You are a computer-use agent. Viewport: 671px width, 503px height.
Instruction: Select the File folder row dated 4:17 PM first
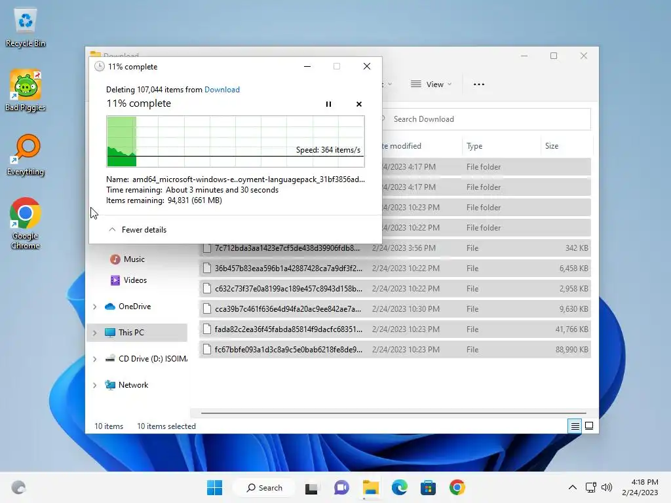point(486,167)
